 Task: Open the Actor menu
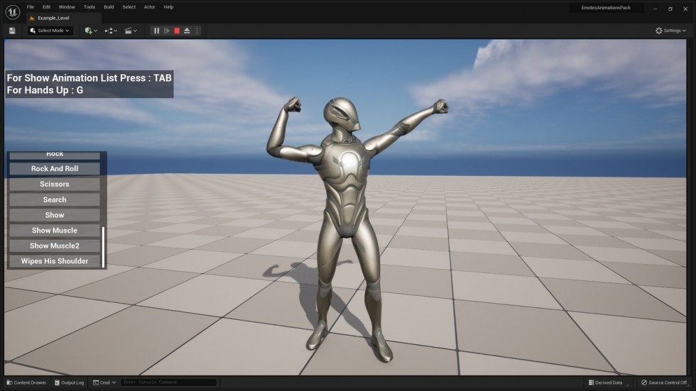pyautogui.click(x=150, y=7)
